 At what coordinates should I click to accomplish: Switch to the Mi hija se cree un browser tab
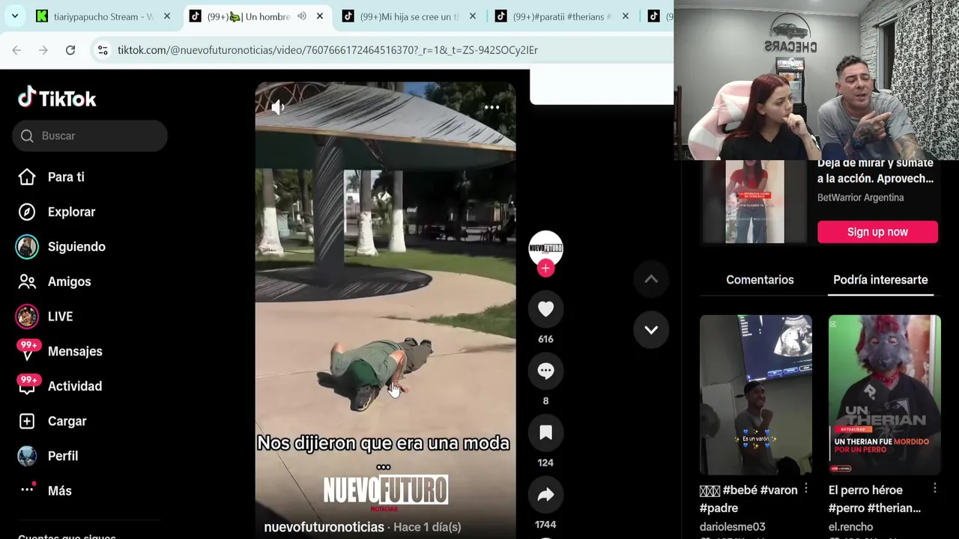coord(409,16)
